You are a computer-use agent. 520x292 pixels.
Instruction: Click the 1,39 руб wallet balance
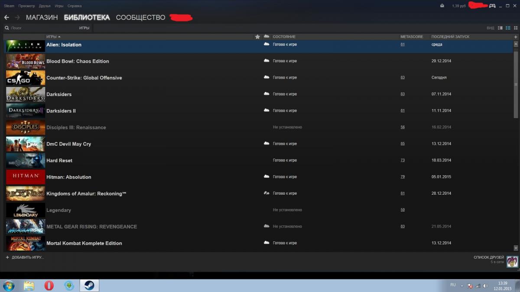[x=459, y=6]
